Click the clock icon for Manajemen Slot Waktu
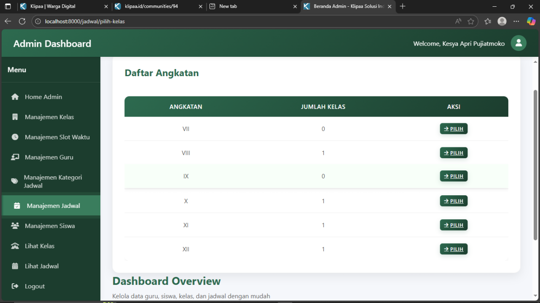Viewport: 540px width, 303px height. [15, 137]
